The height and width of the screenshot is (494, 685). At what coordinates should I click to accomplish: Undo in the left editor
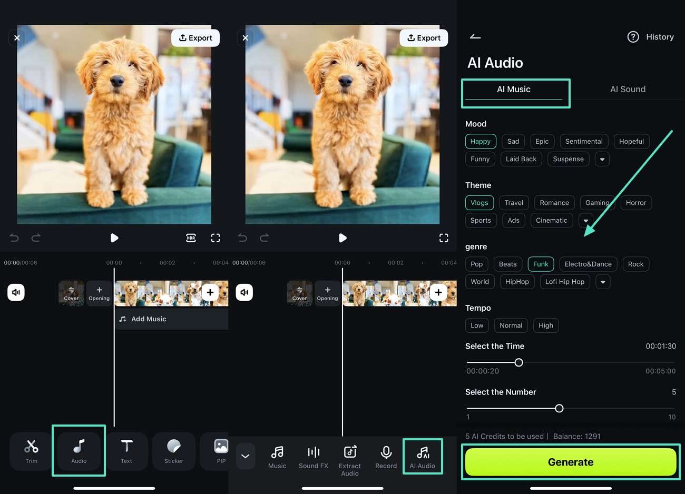coord(14,238)
